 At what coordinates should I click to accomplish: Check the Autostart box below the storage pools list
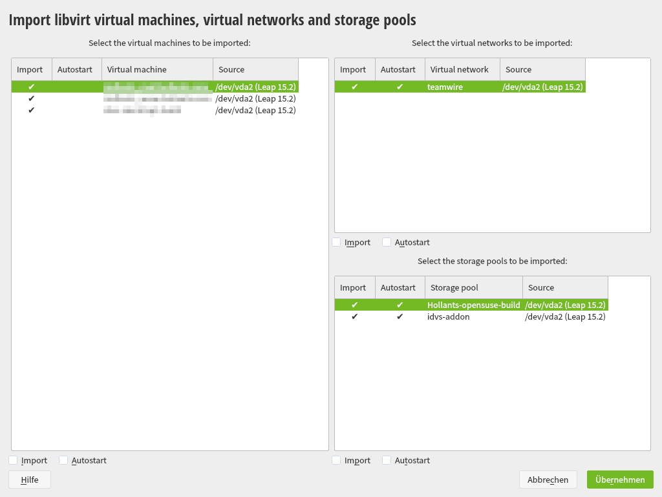(387, 460)
